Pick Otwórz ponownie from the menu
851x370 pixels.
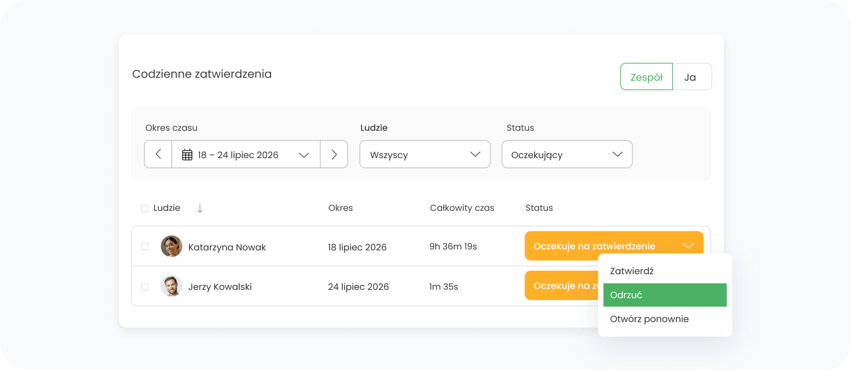tap(649, 319)
